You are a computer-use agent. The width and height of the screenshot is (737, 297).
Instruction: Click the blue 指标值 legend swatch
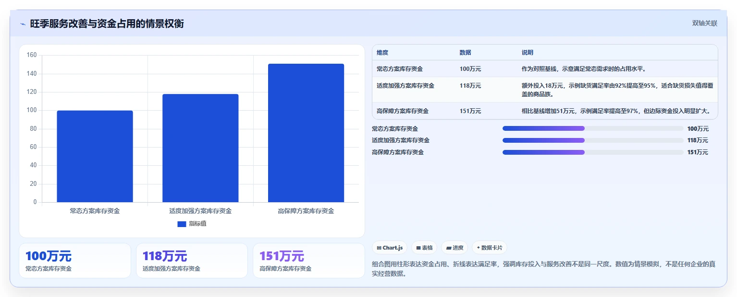[x=182, y=224]
